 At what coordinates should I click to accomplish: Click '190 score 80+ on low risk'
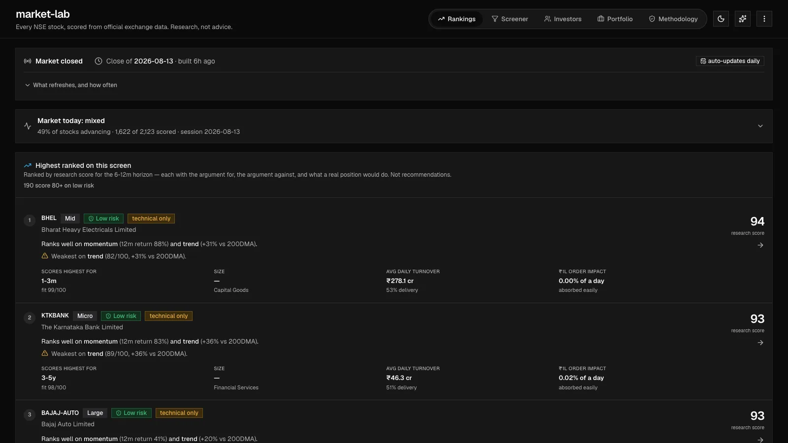tap(59, 186)
